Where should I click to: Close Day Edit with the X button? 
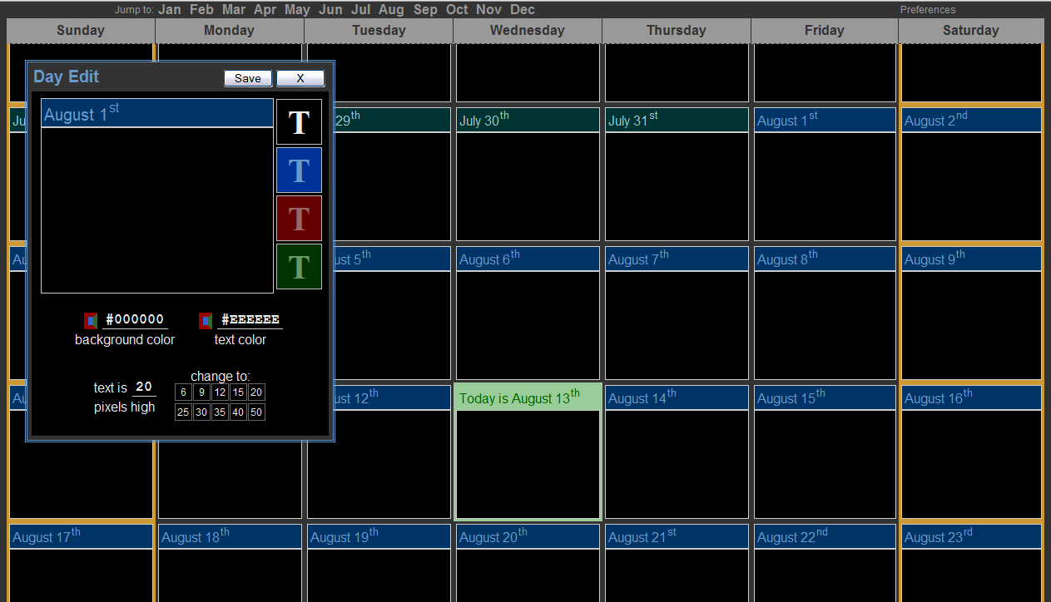coord(300,78)
